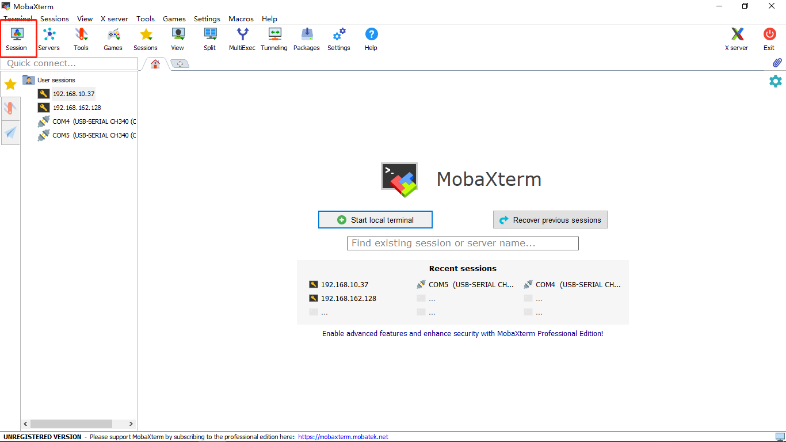The height and width of the screenshot is (442, 786).
Task: Open the mobaxterm.mobatek.net link
Action: (343, 437)
